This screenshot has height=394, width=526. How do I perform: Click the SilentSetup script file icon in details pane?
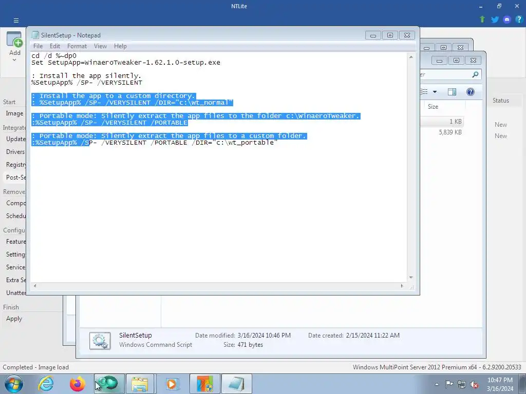100,341
